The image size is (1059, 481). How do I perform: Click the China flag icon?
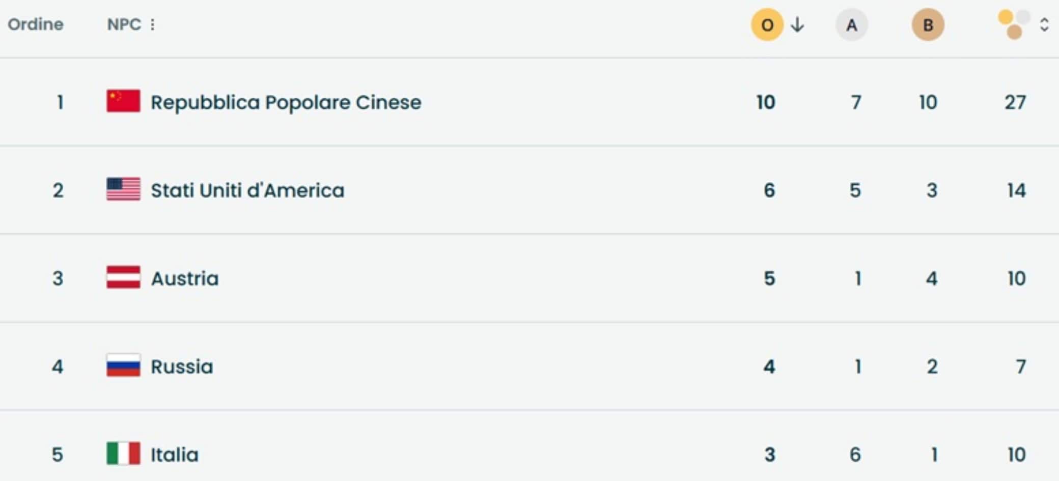pos(123,101)
